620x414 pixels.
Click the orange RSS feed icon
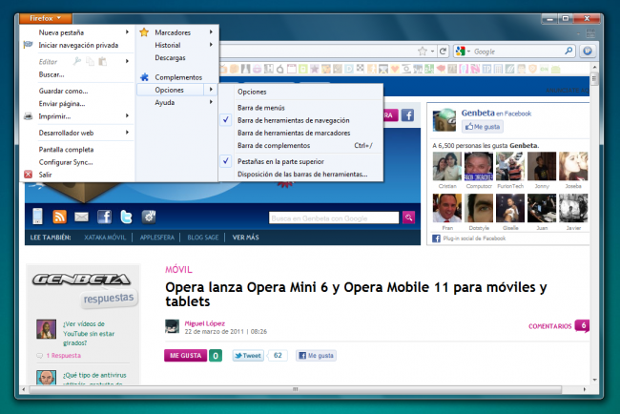pyautogui.click(x=60, y=217)
